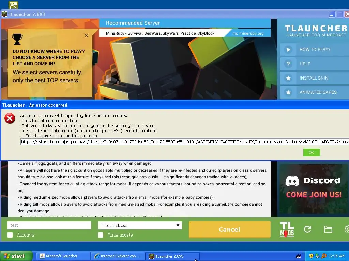The width and height of the screenshot is (349, 261).
Task: Click the network connection tray icon
Action: (317, 256)
